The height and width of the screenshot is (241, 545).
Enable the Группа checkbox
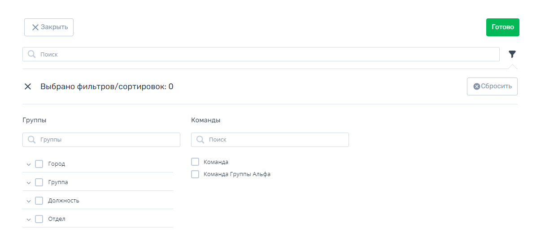pyautogui.click(x=39, y=182)
